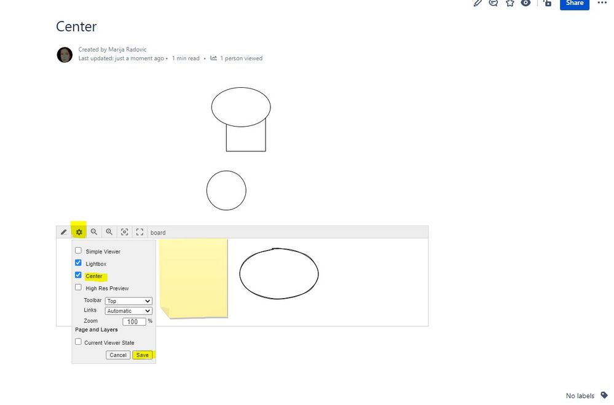Click Save in settings panel

[142, 355]
